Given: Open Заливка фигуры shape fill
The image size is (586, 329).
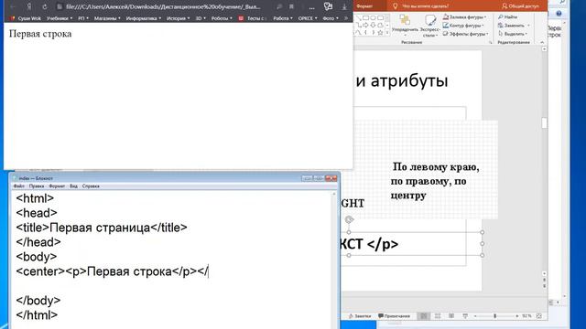Looking at the screenshot, I should (x=464, y=16).
